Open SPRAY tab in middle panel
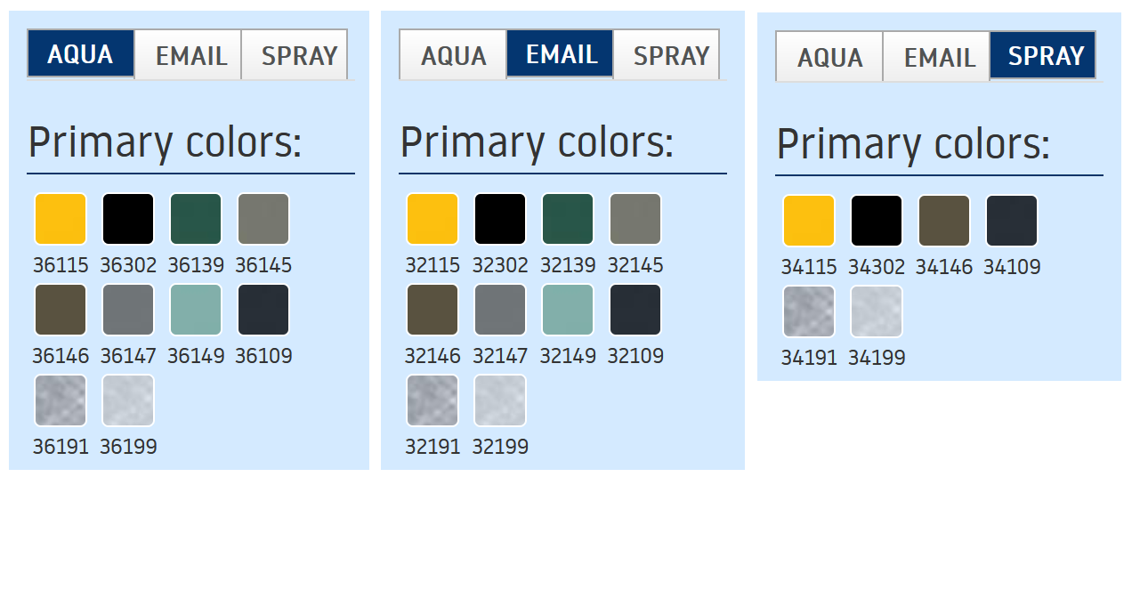 (671, 55)
